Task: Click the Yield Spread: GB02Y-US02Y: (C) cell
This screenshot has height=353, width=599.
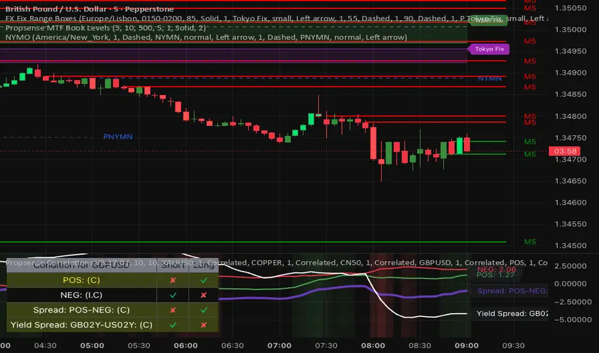Action: pyautogui.click(x=82, y=325)
